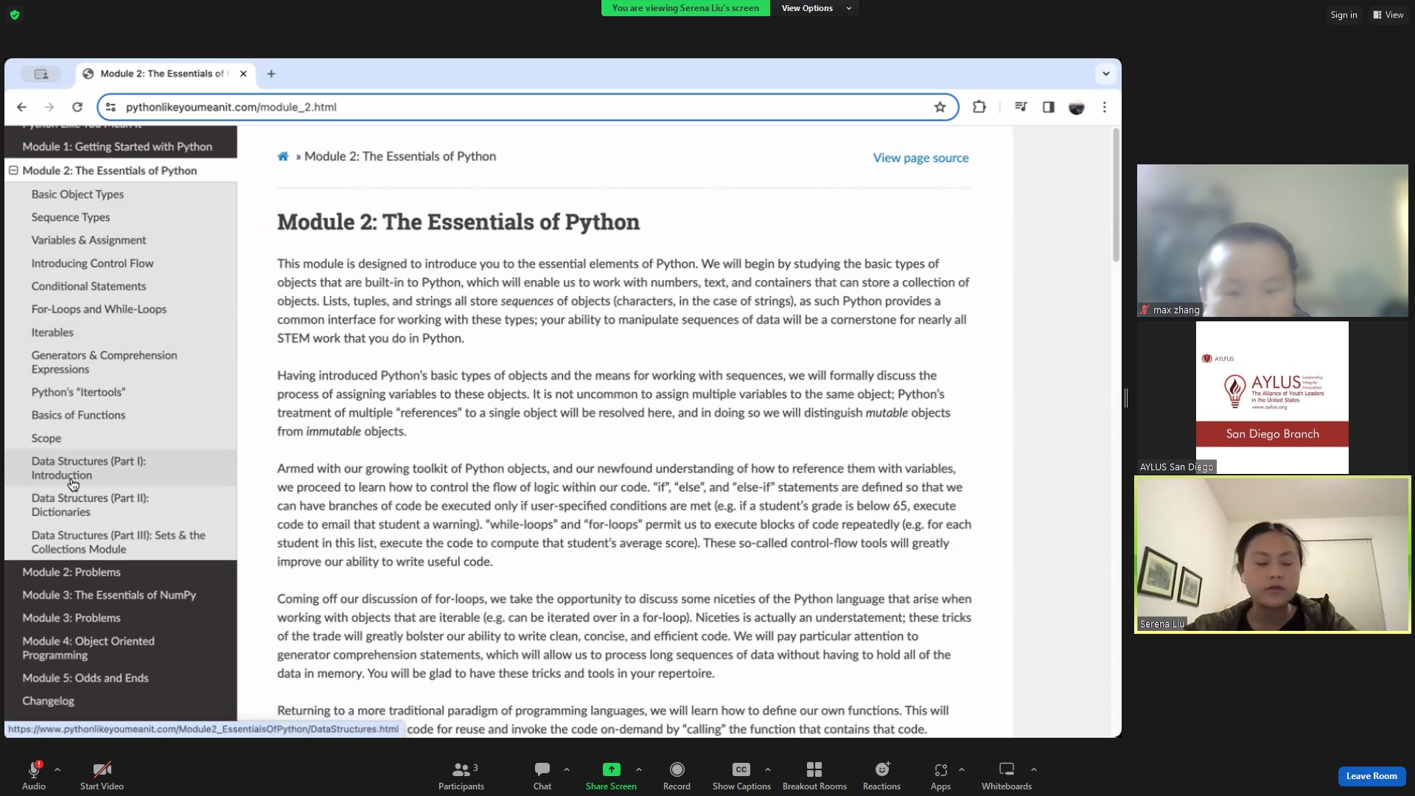This screenshot has height=796, width=1415.
Task: Start recording with the Record icon
Action: tap(677, 769)
